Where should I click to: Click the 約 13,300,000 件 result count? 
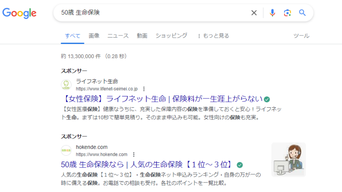coord(81,56)
